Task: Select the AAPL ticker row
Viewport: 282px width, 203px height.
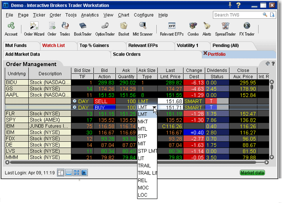Action: click(x=137, y=95)
